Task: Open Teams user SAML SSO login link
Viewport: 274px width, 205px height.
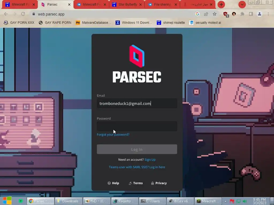Action: 137,167
